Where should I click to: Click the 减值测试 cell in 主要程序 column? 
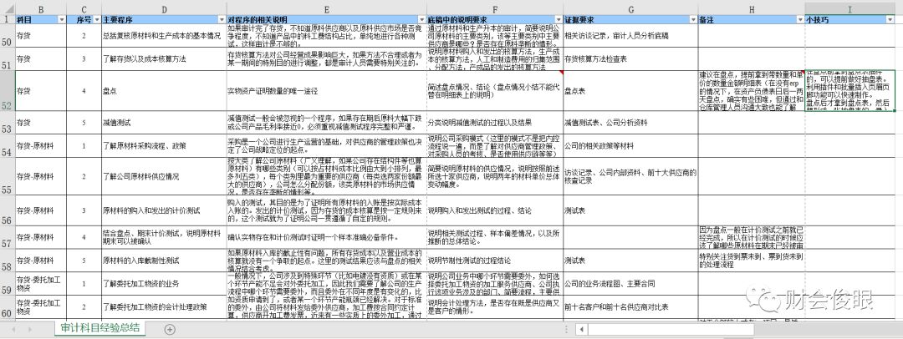point(164,123)
